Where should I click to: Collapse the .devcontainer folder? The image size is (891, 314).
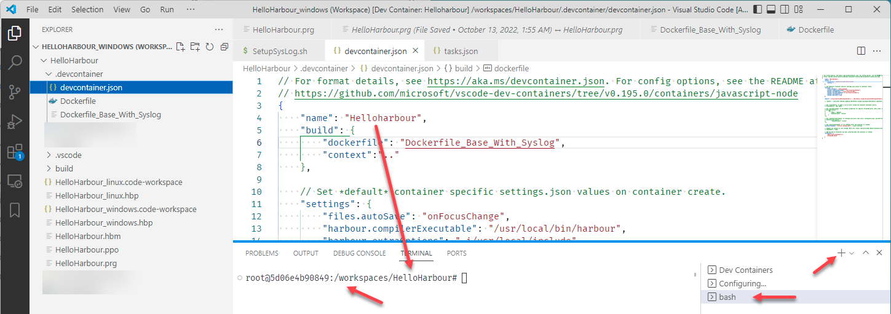coord(79,74)
